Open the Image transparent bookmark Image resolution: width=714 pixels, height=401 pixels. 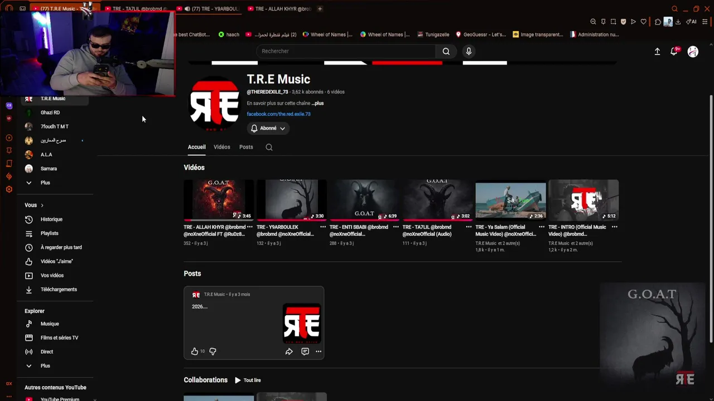[x=538, y=35]
